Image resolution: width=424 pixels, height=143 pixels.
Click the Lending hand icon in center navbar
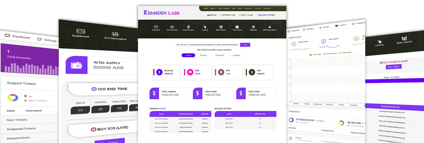click(205, 27)
